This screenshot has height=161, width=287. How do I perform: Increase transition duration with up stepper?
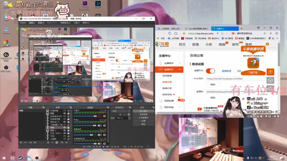coord(129,117)
